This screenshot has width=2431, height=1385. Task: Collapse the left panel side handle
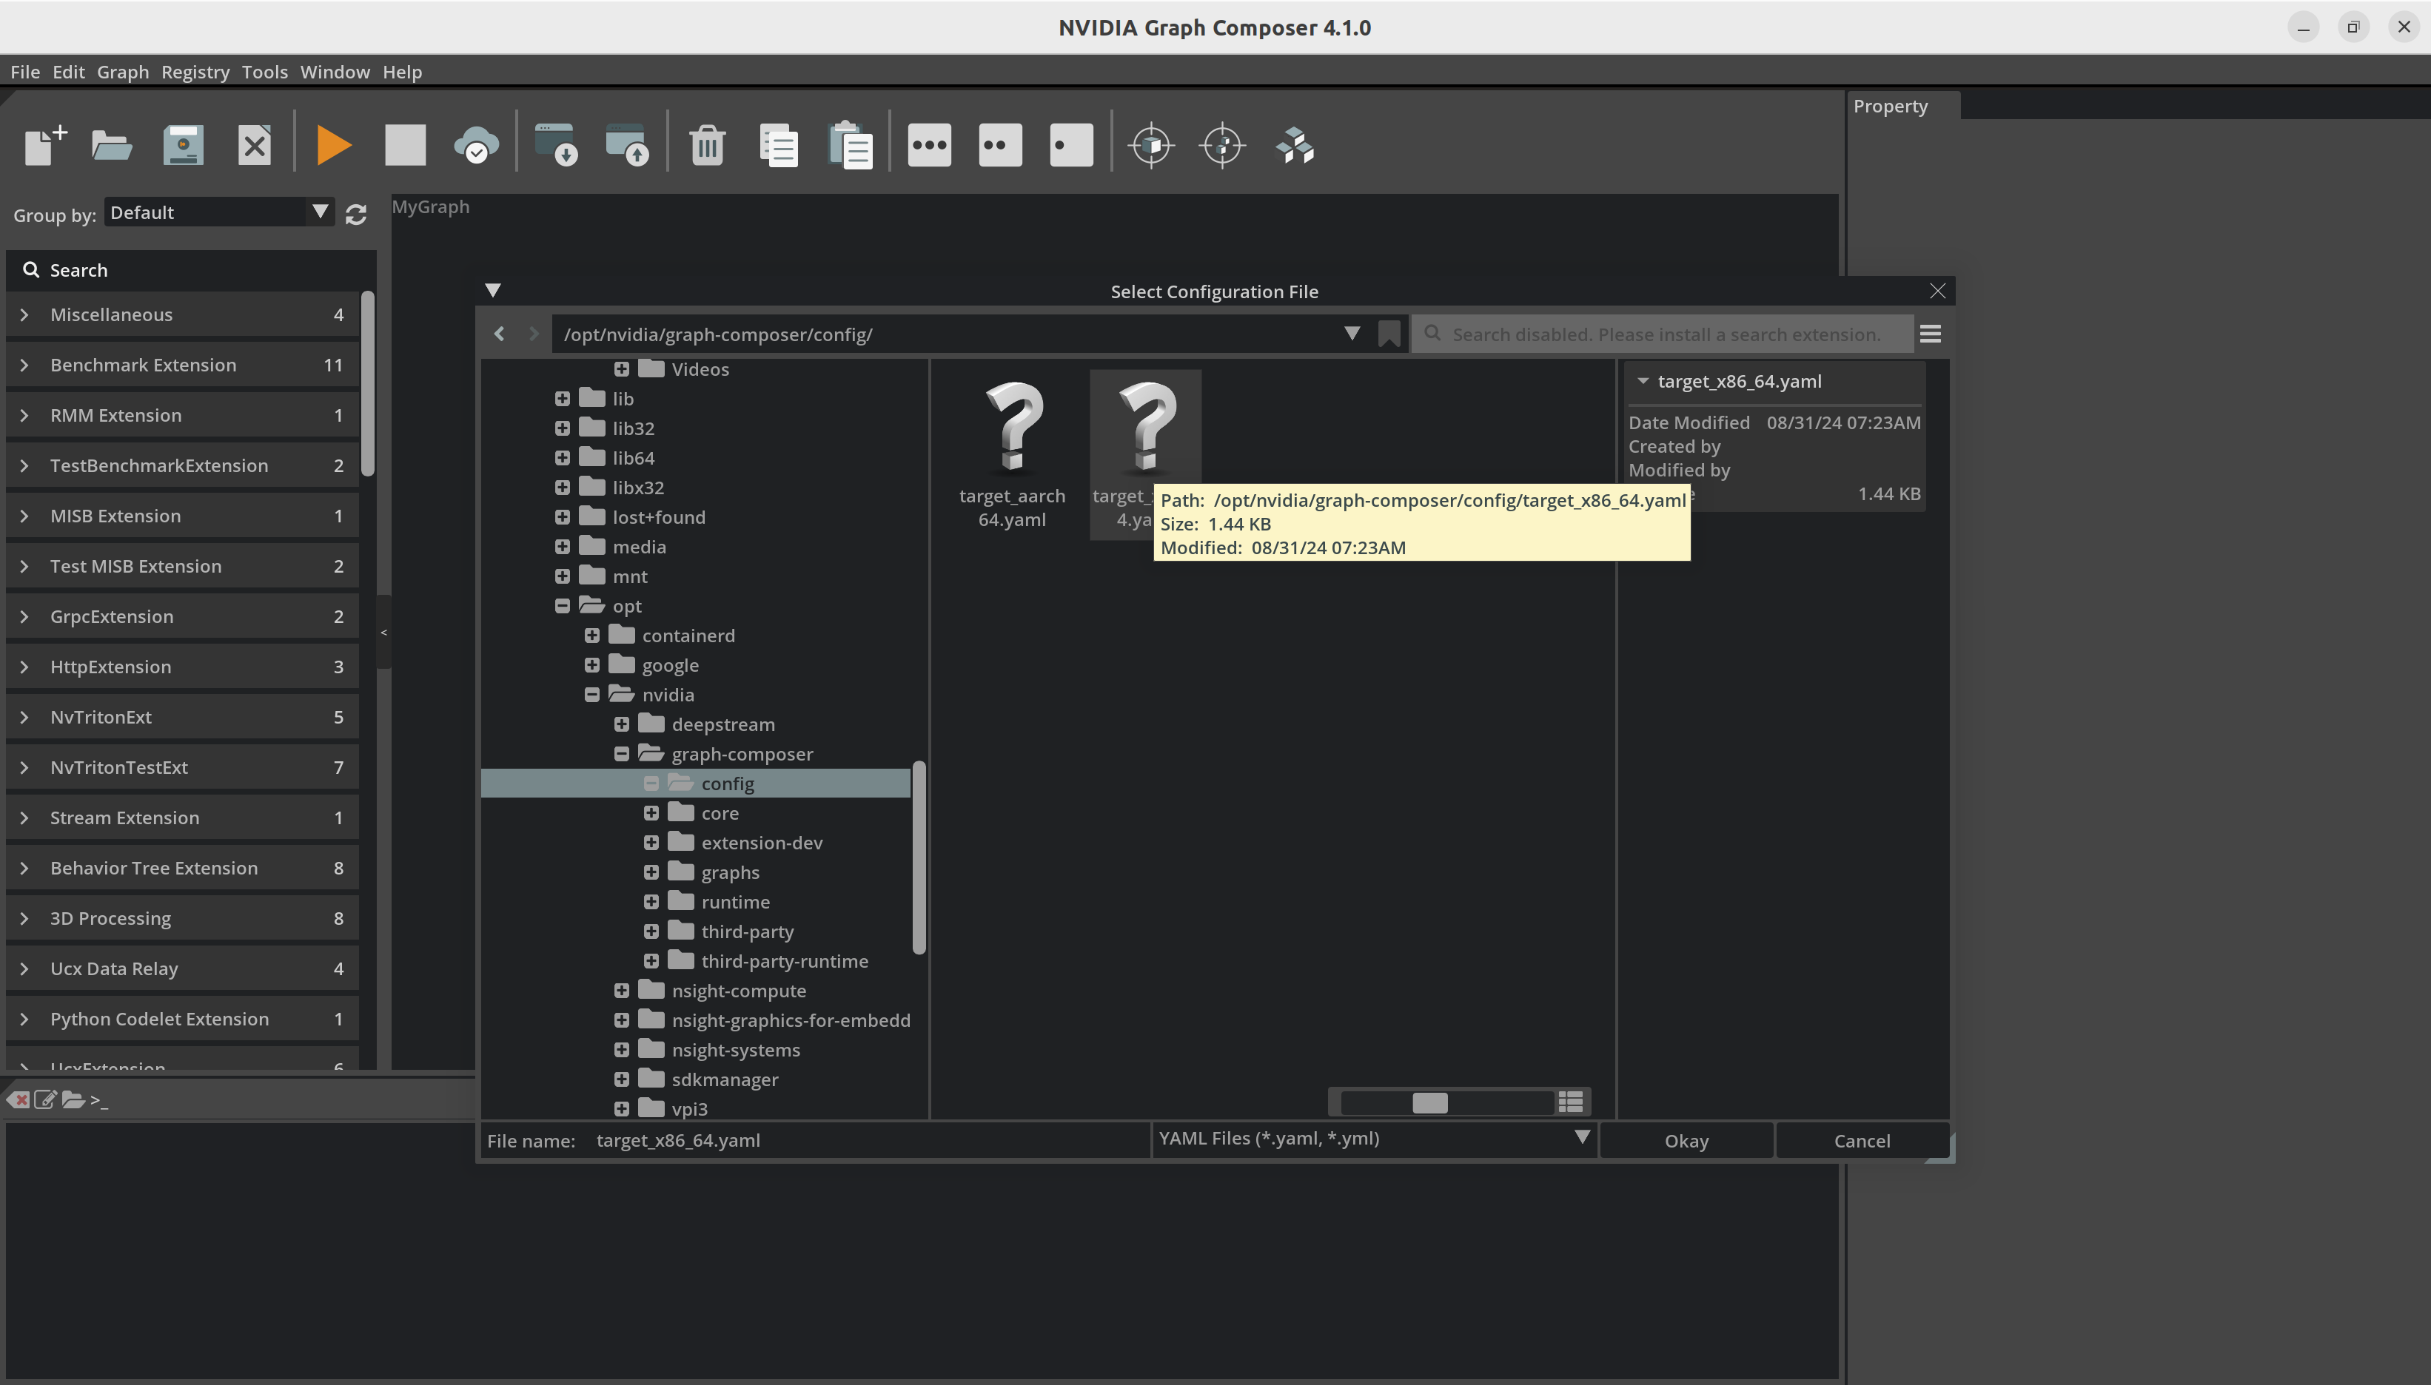(x=383, y=633)
